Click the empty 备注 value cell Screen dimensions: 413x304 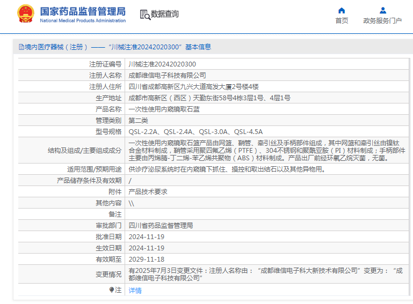tap(267, 214)
